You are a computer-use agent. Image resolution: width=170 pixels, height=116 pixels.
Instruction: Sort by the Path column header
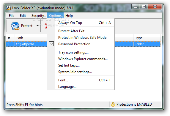click(x=31, y=38)
